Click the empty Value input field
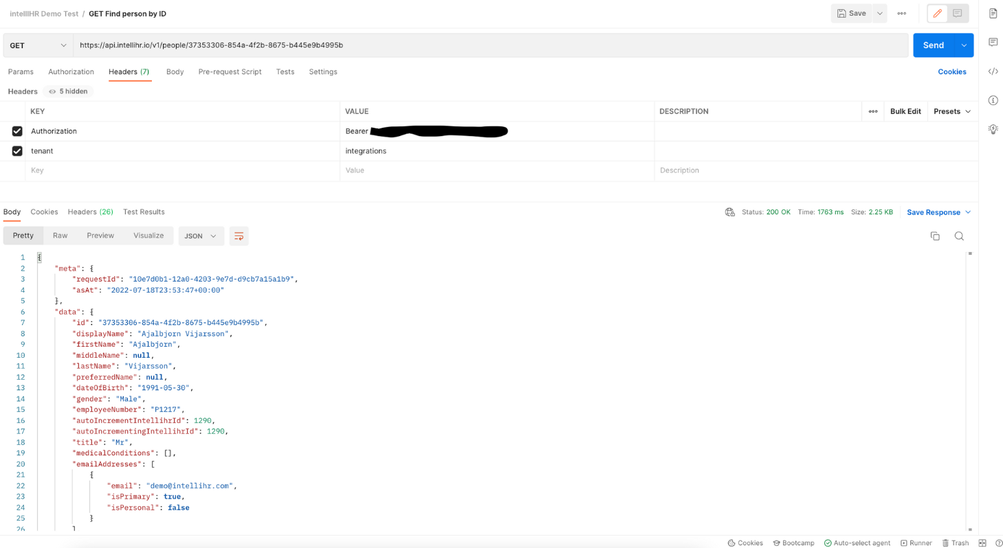 coord(497,170)
